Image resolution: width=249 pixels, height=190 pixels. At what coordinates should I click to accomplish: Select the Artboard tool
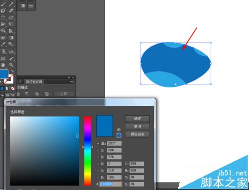tap(3, 58)
